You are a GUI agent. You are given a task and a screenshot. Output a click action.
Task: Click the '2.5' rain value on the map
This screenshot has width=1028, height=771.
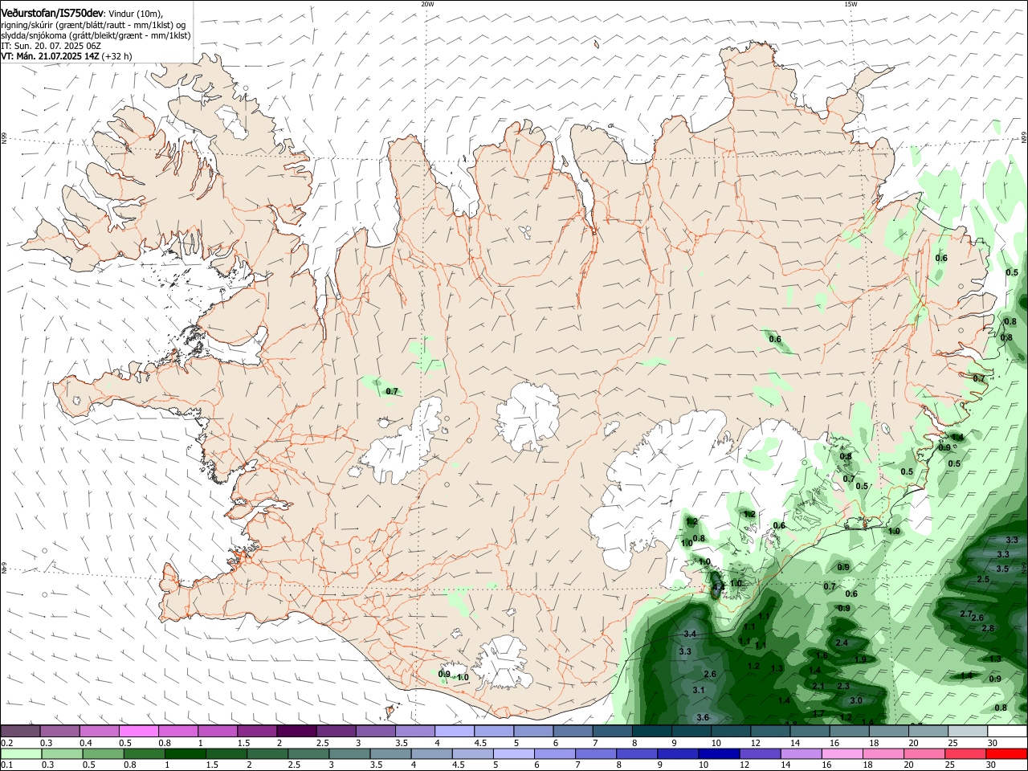pyautogui.click(x=983, y=579)
